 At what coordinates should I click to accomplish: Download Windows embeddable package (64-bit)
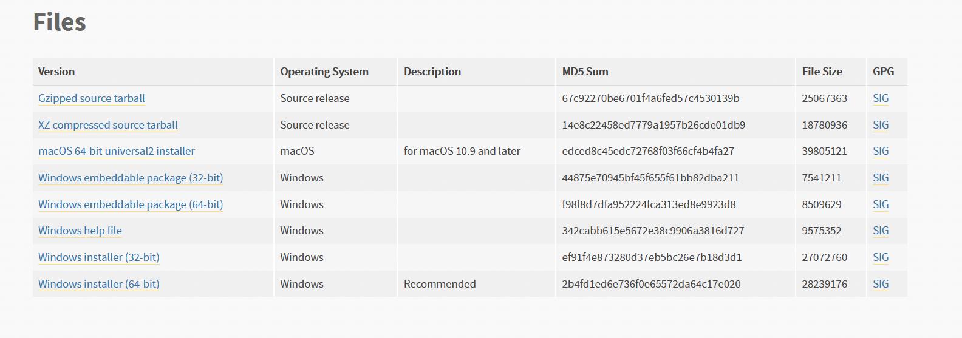130,204
